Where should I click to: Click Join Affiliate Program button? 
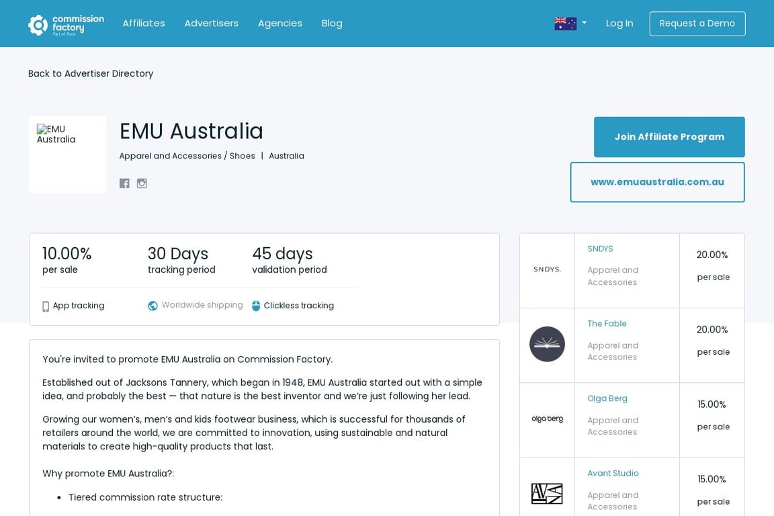coord(669,137)
